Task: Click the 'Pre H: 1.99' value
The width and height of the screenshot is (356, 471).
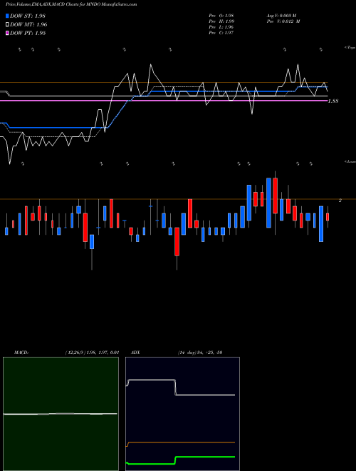Action: pyautogui.click(x=221, y=21)
